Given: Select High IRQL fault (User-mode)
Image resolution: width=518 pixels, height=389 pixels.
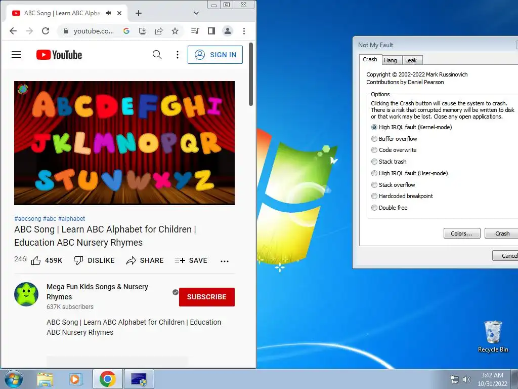Looking at the screenshot, I should point(410,173).
